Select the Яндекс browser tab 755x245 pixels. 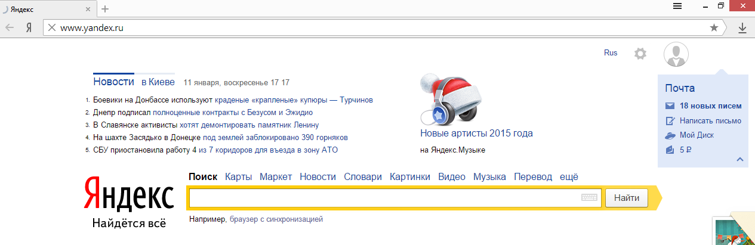pyautogui.click(x=48, y=9)
